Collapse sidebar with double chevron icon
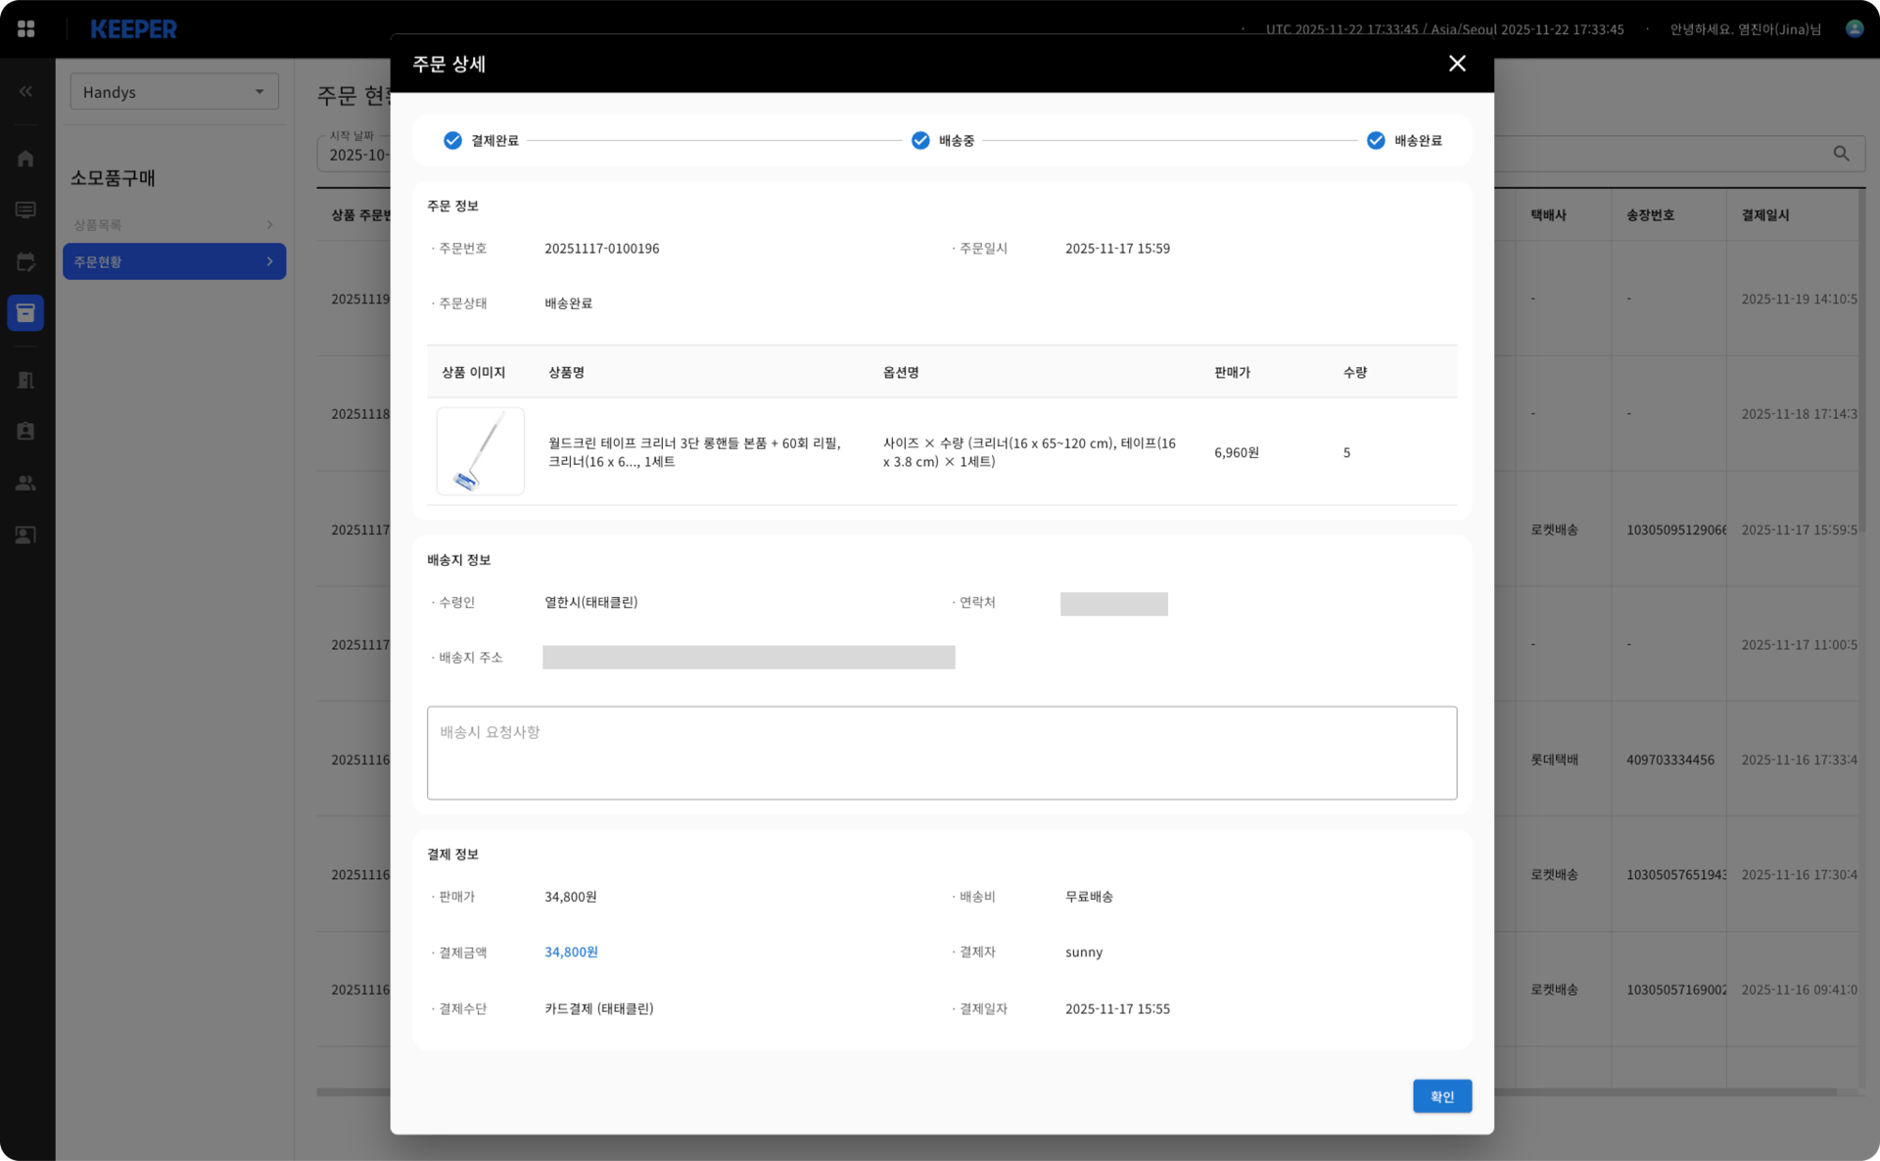1880x1161 pixels. (25, 91)
